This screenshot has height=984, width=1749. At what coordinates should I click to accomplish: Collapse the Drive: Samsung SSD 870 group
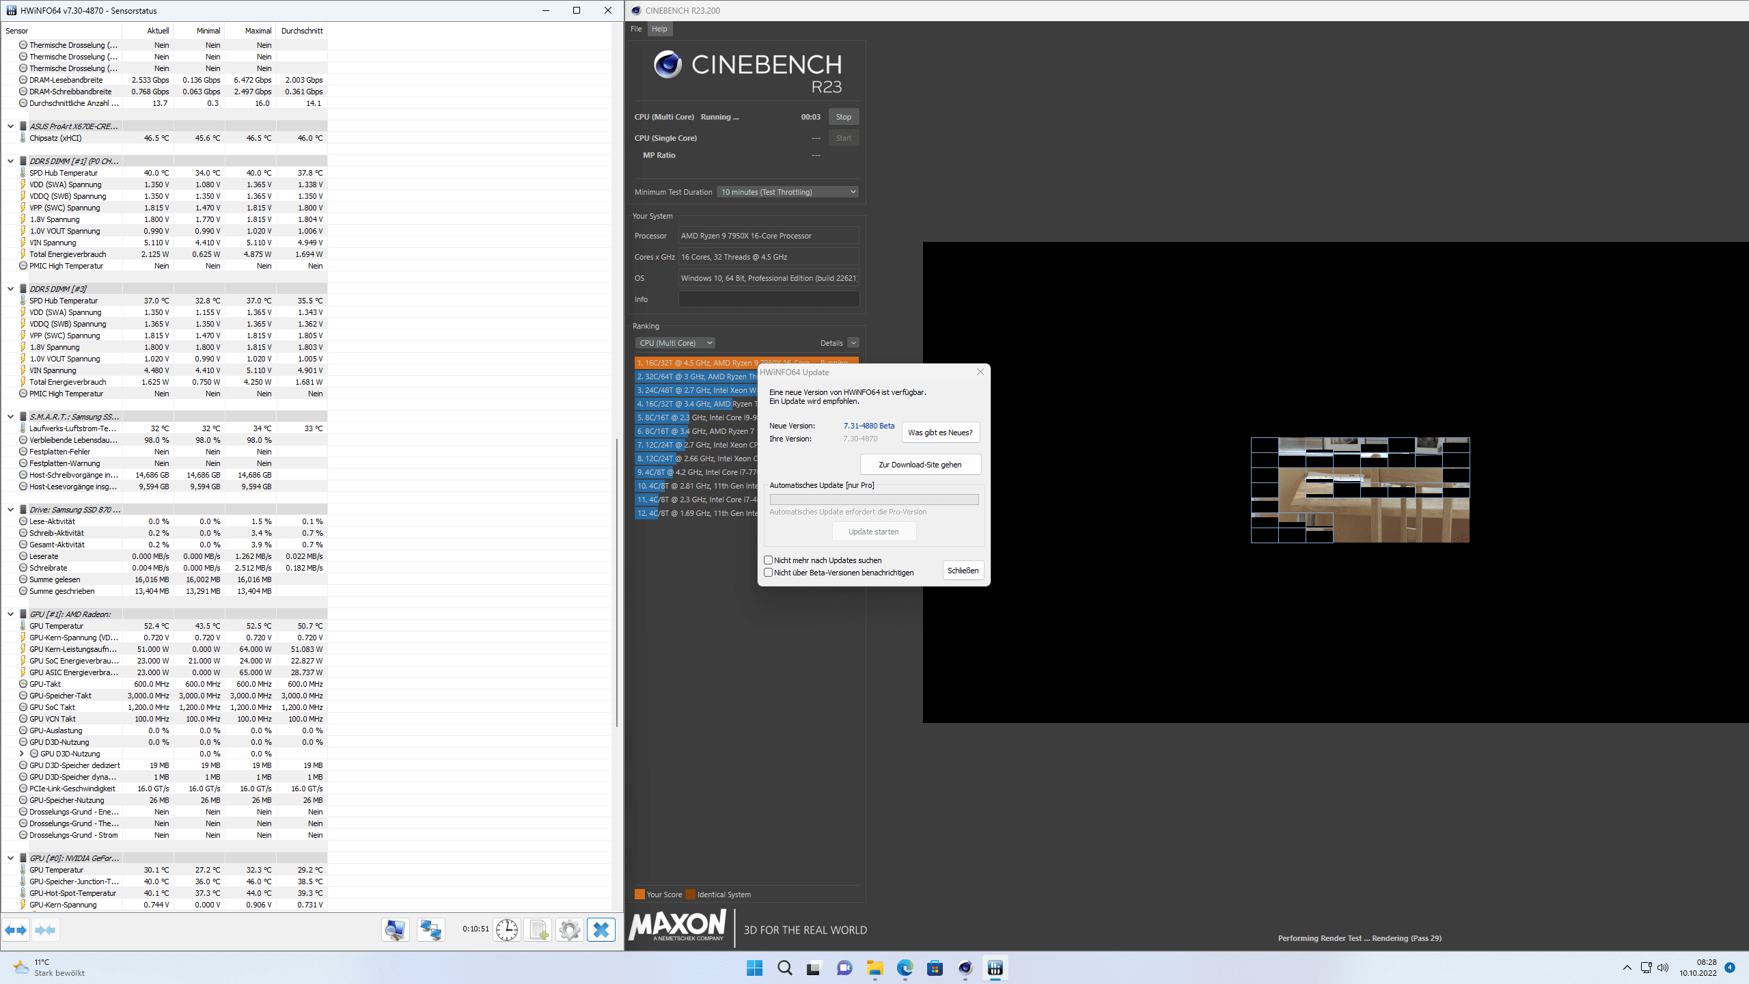click(10, 510)
